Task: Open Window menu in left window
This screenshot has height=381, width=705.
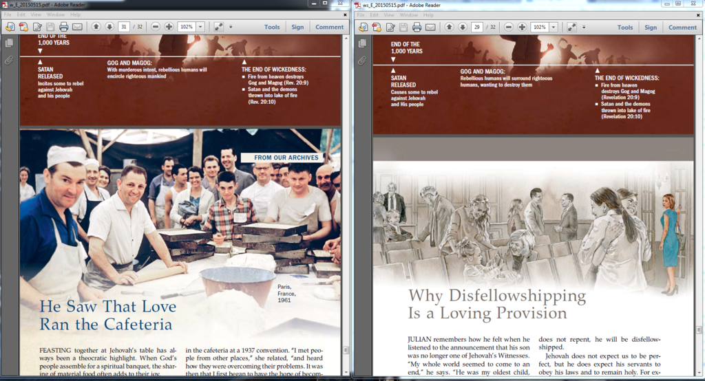Action: (x=56, y=15)
